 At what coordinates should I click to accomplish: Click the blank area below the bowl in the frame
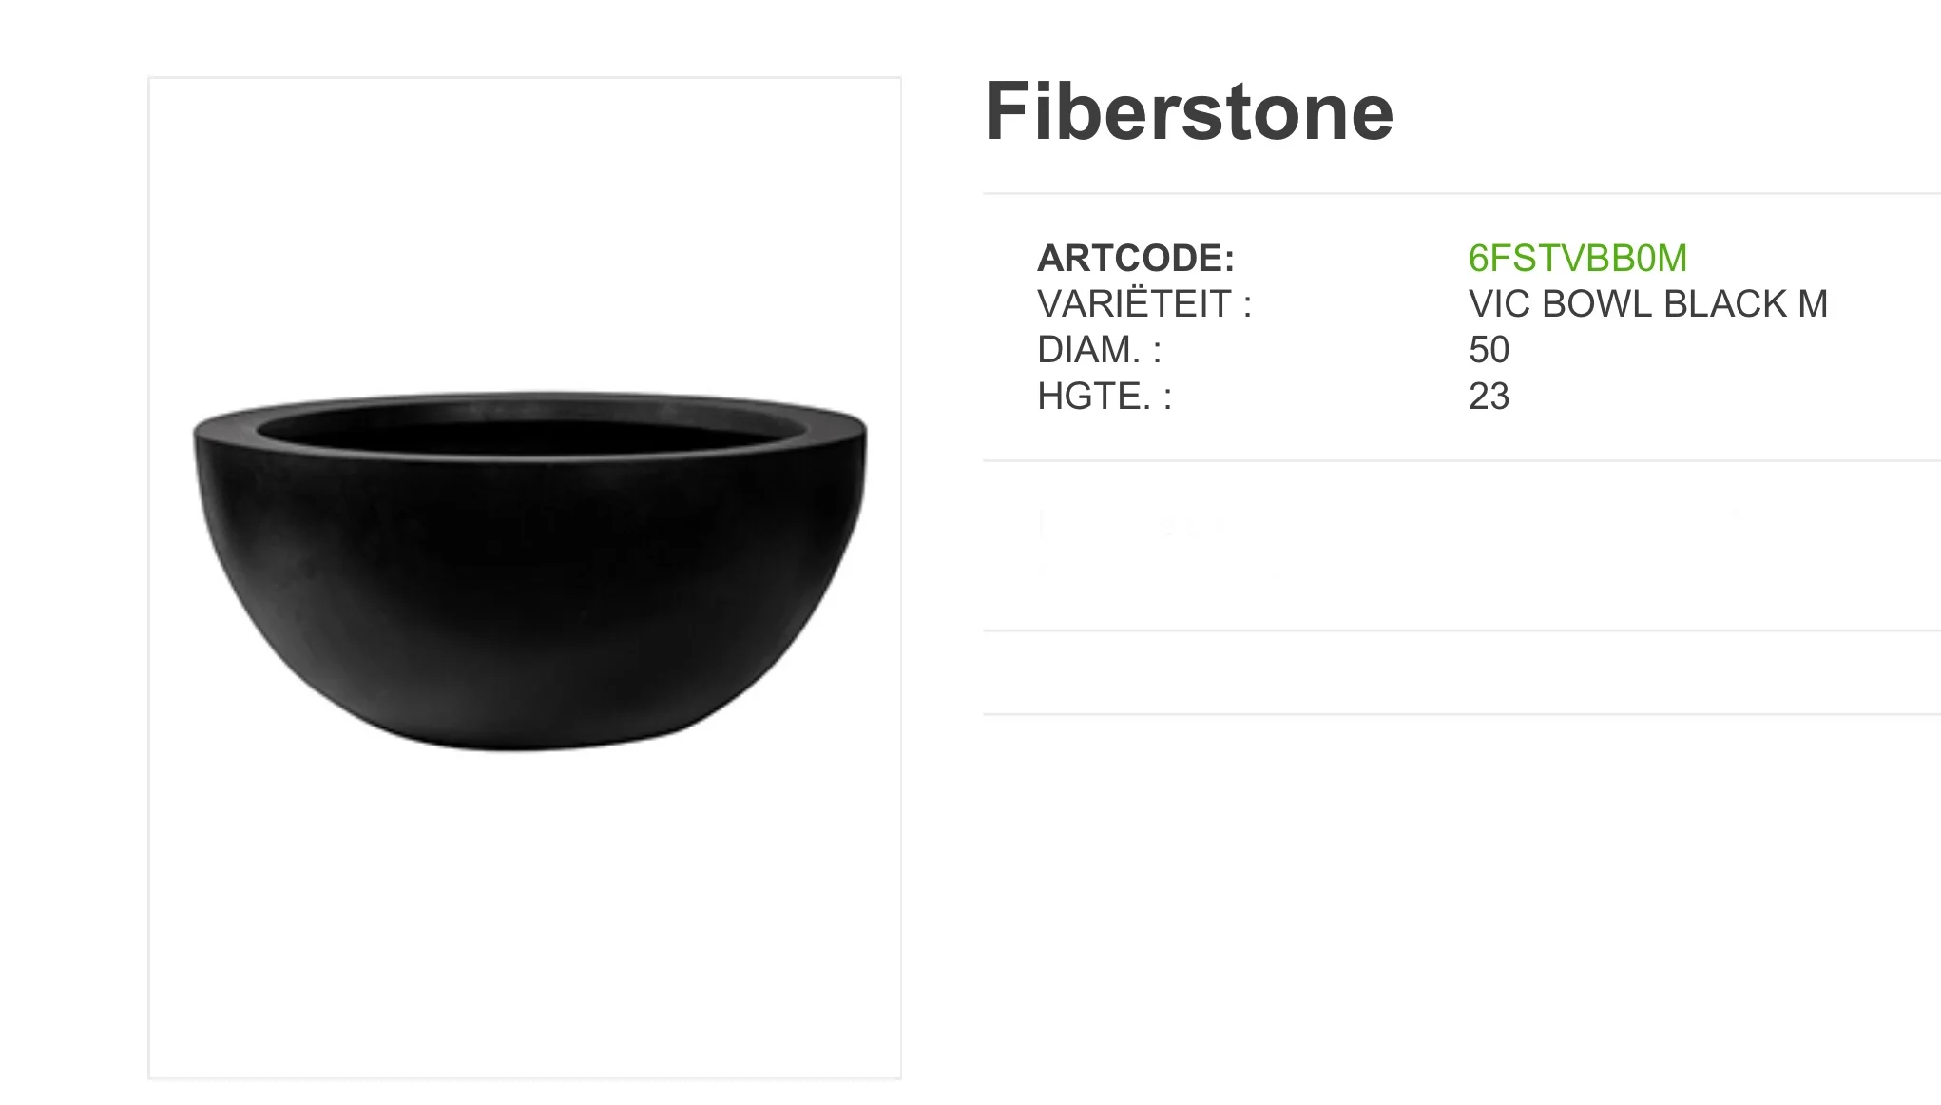point(525,913)
